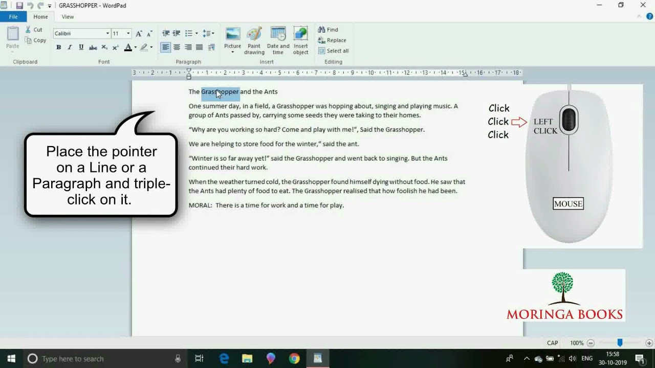The width and height of the screenshot is (655, 368).
Task: Shrink font size
Action: coord(149,34)
